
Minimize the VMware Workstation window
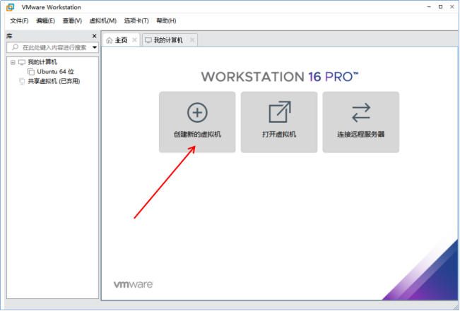click(x=429, y=7)
